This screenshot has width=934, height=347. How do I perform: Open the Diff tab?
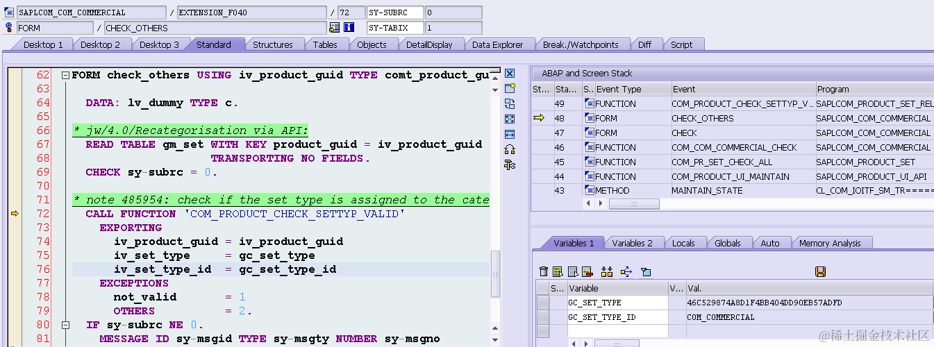(x=644, y=44)
